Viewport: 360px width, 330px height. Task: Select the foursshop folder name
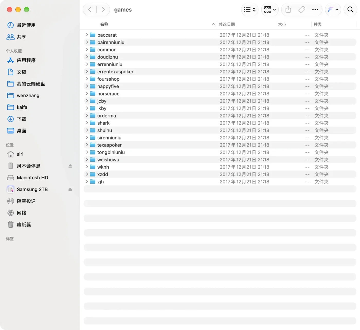tap(108, 79)
